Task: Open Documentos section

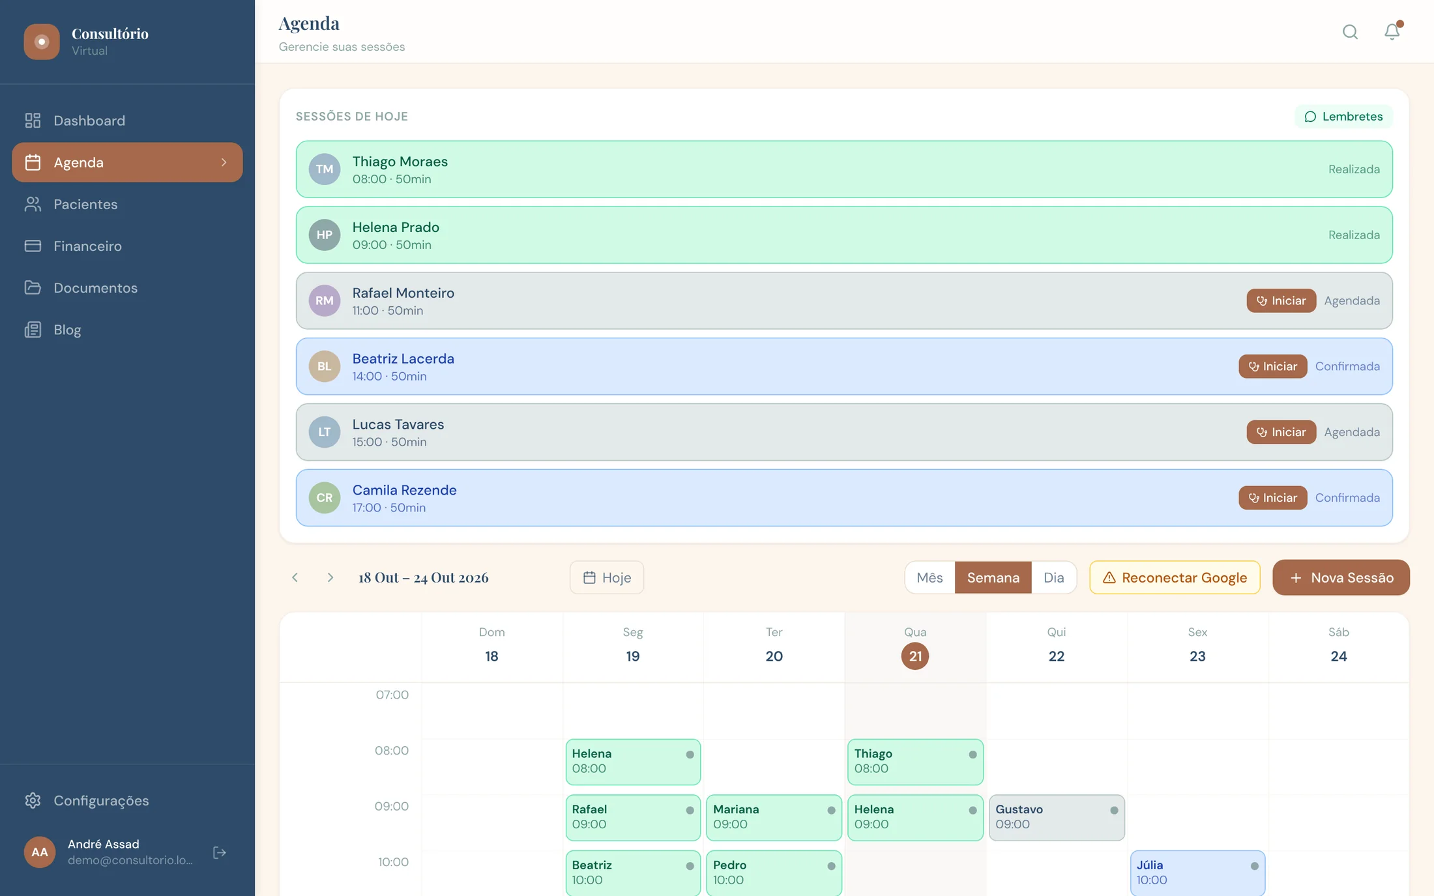Action: [x=127, y=287]
